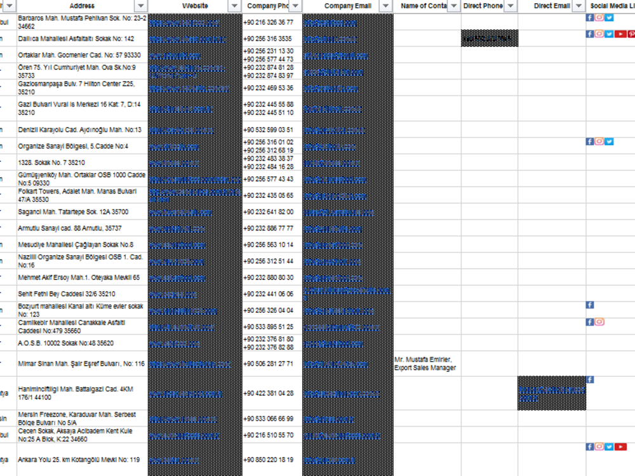Click Facebook icon in Hanimincifligi Mah. row
Image resolution: width=635 pixels, height=476 pixels.
click(590, 380)
